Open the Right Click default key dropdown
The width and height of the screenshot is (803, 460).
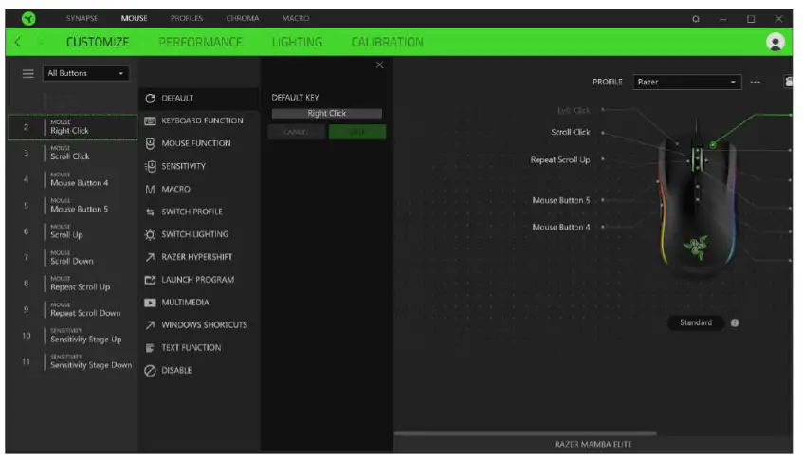pyautogui.click(x=327, y=114)
